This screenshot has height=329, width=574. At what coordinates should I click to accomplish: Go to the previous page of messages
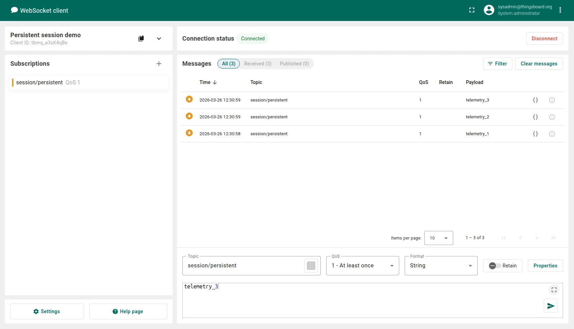click(x=520, y=238)
